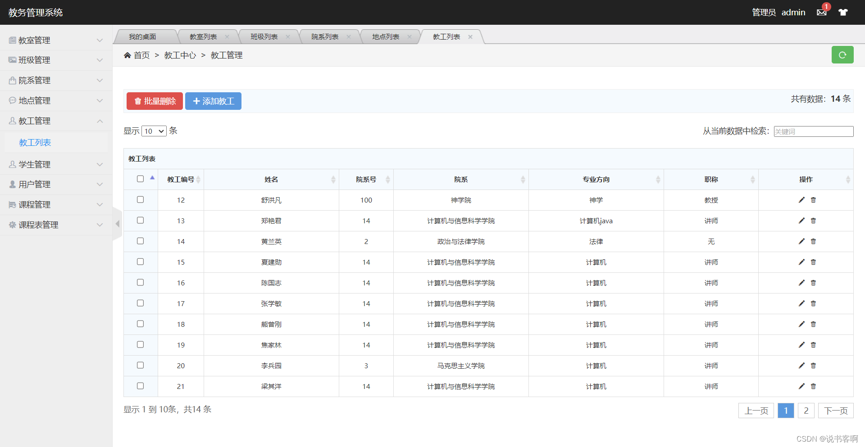The height and width of the screenshot is (447, 865).
Task: Click the 关键词 search input field
Action: tap(814, 131)
